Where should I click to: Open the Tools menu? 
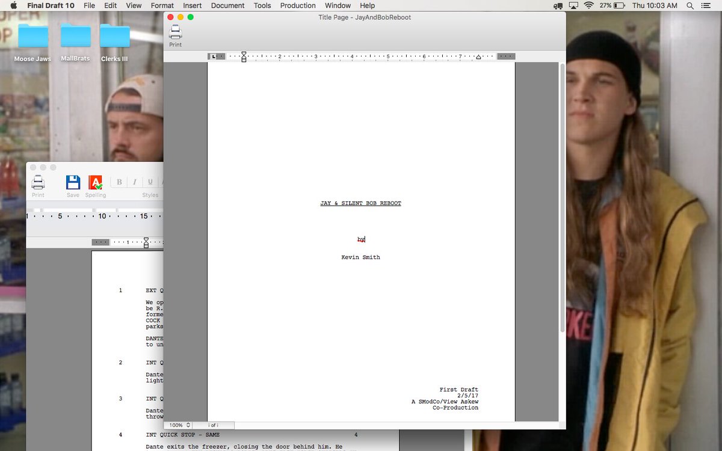[x=262, y=5]
